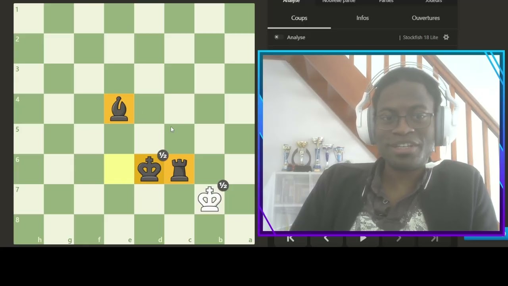
Task: Play through the moves with the play button
Action: [363, 240]
